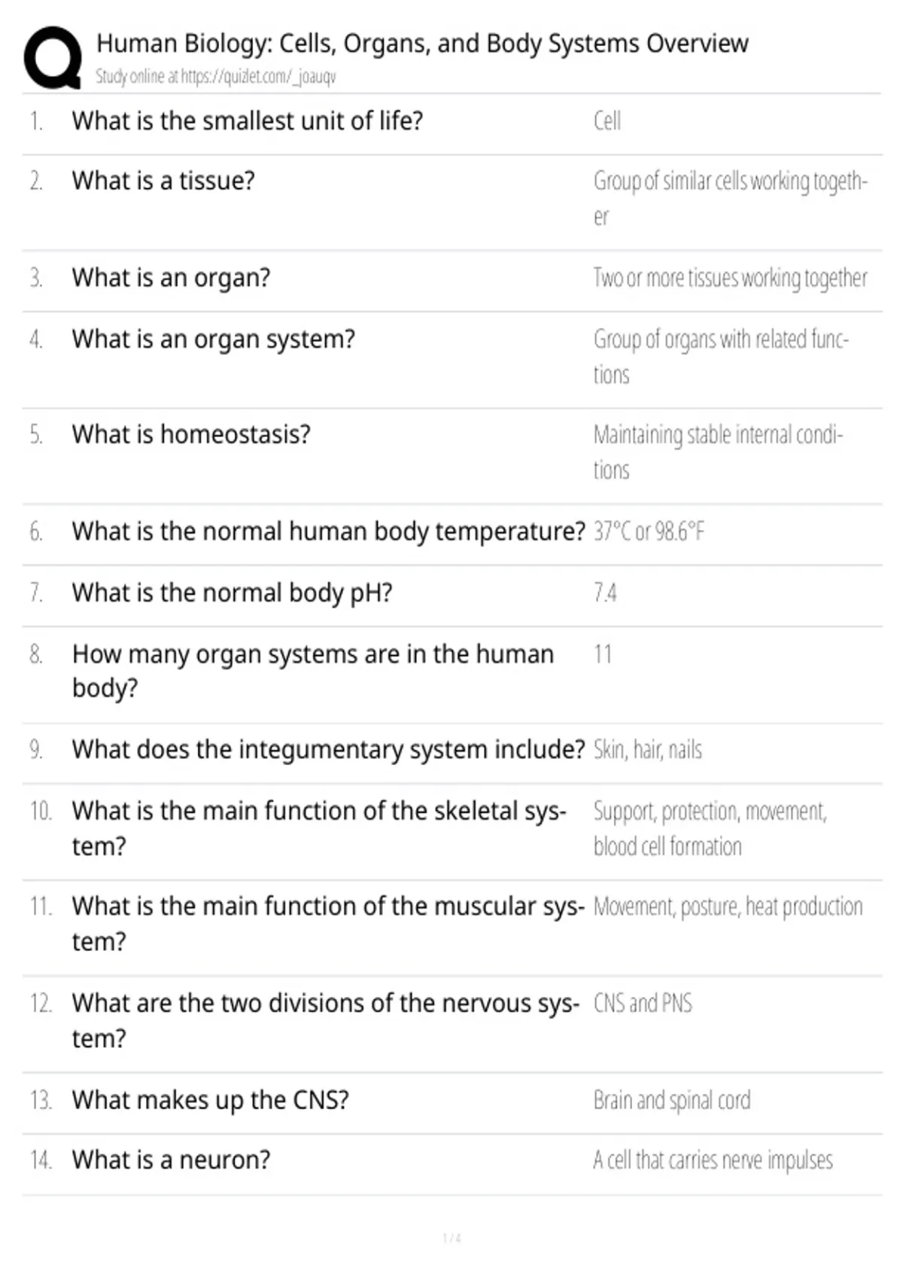Viewport: 903px width, 1280px height.
Task: Select question What makes up the CNS
Action: [x=211, y=1100]
